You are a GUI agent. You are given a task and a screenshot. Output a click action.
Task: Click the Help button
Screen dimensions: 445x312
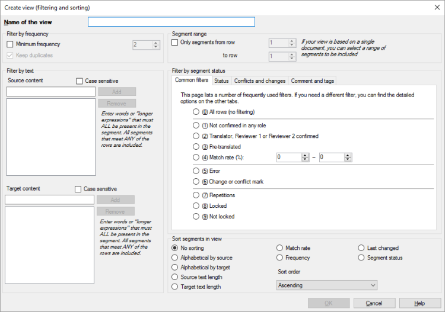(419, 303)
